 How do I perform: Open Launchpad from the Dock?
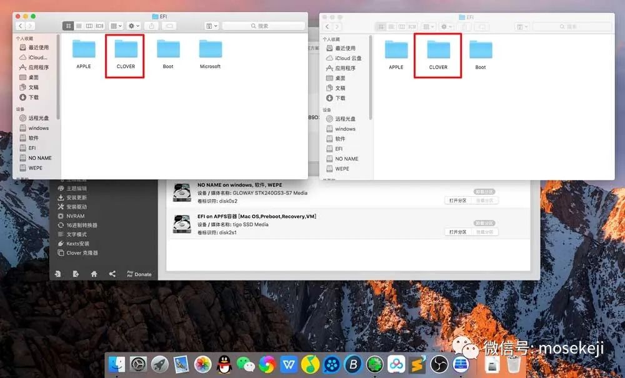tap(160, 364)
